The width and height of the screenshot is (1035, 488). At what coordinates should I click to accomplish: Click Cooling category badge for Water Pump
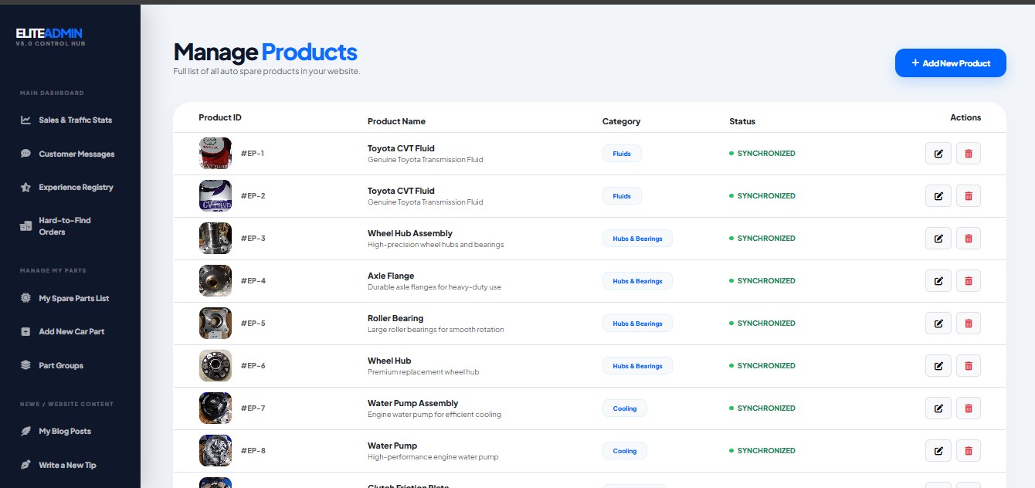tap(625, 451)
